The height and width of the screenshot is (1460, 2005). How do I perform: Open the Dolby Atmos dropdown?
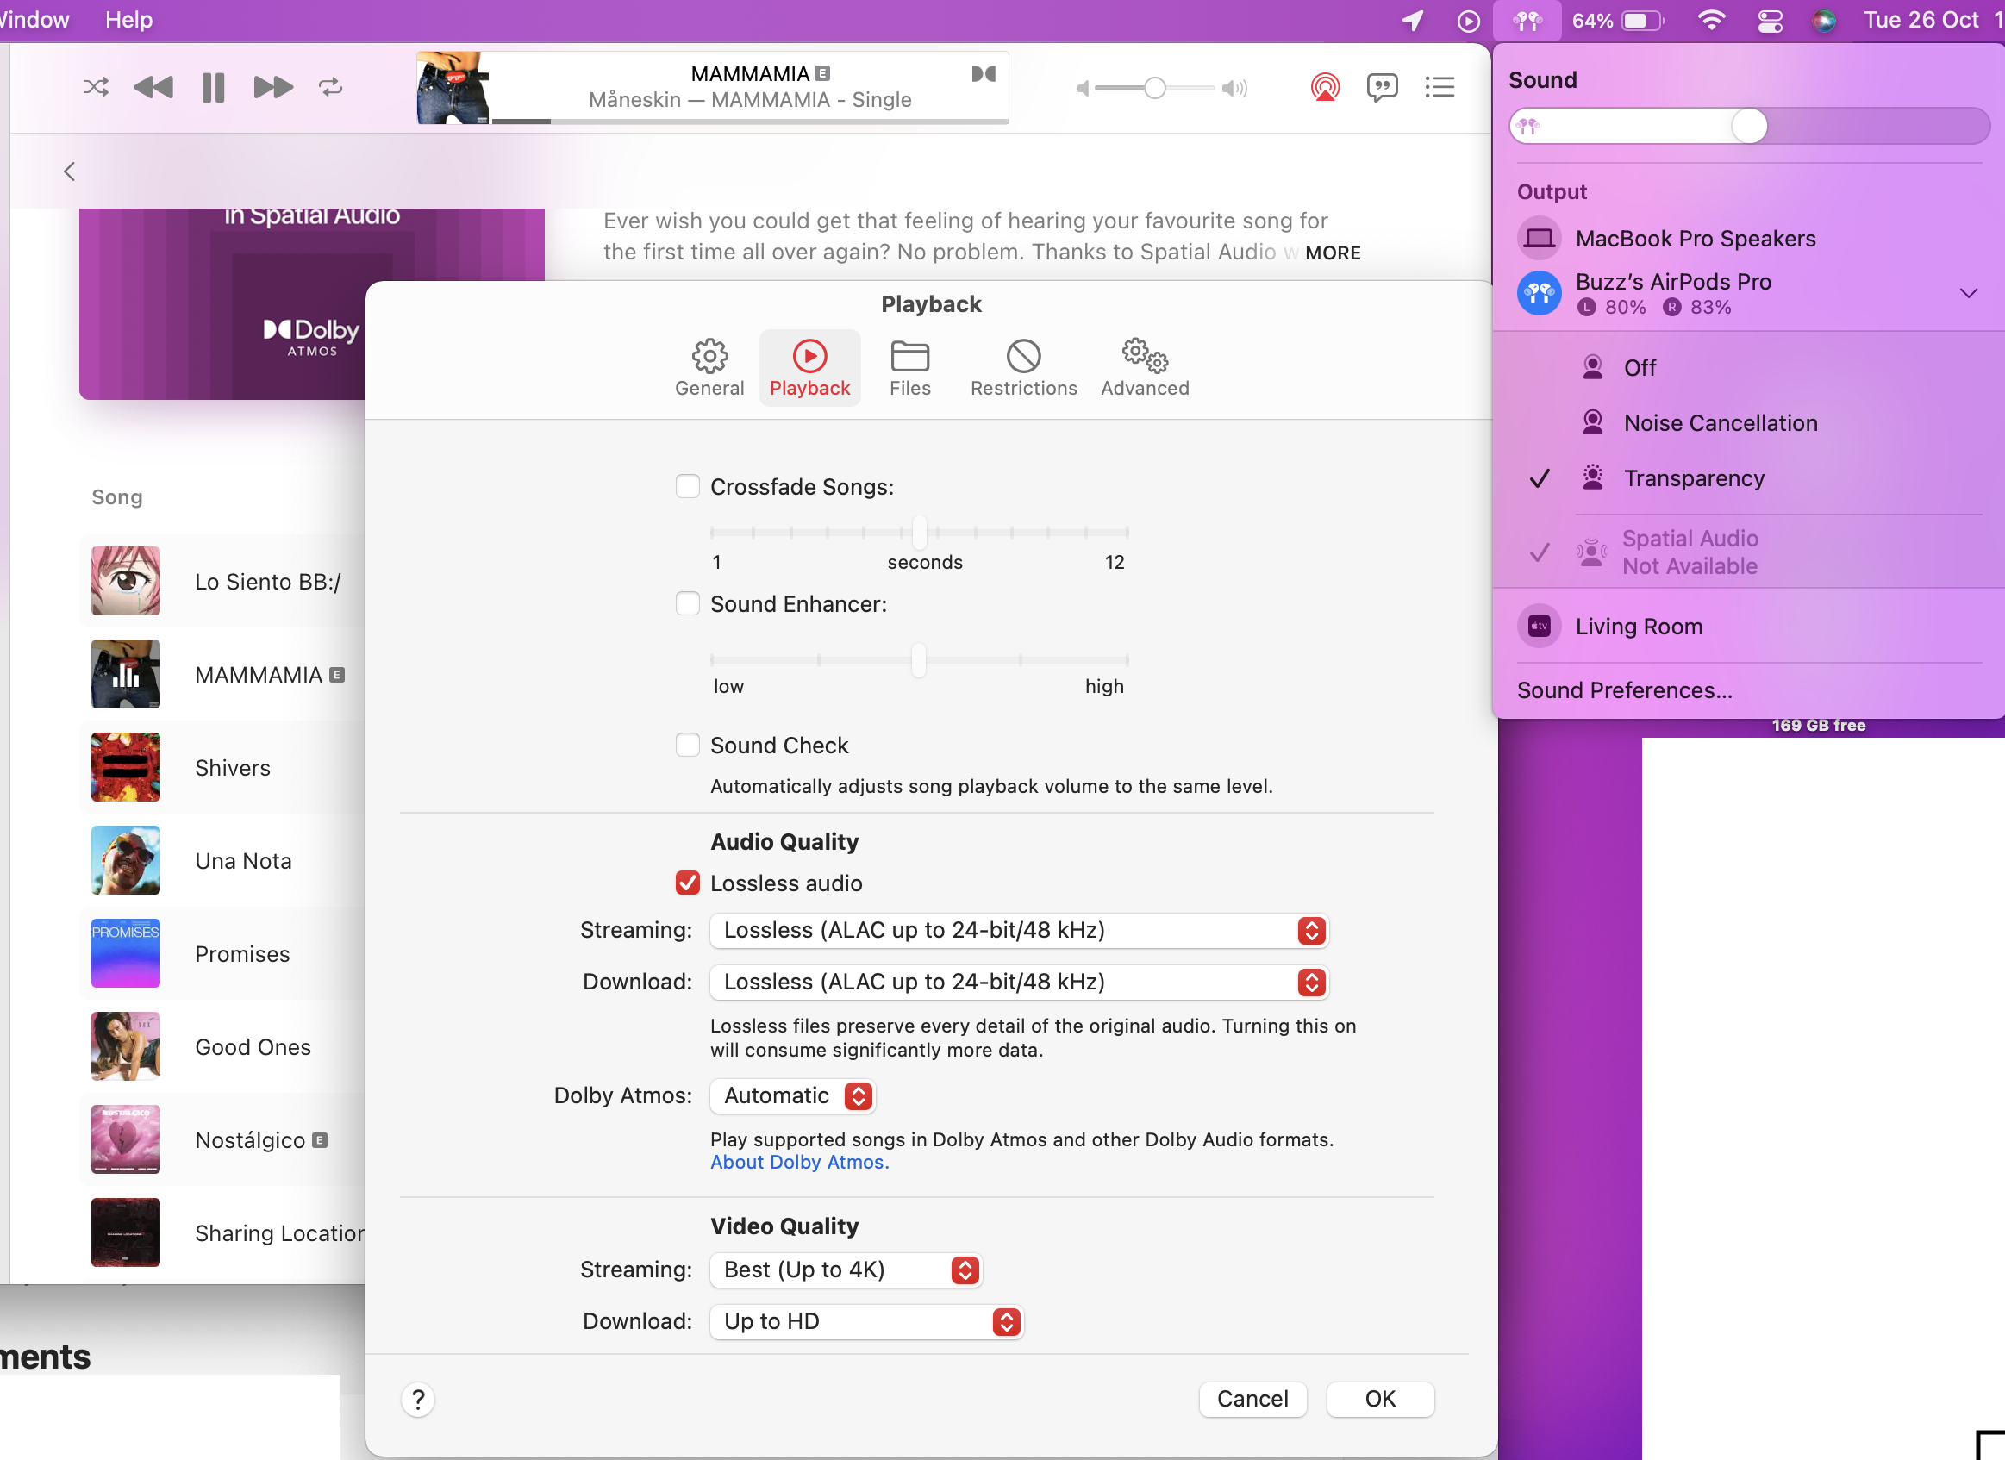coord(792,1095)
